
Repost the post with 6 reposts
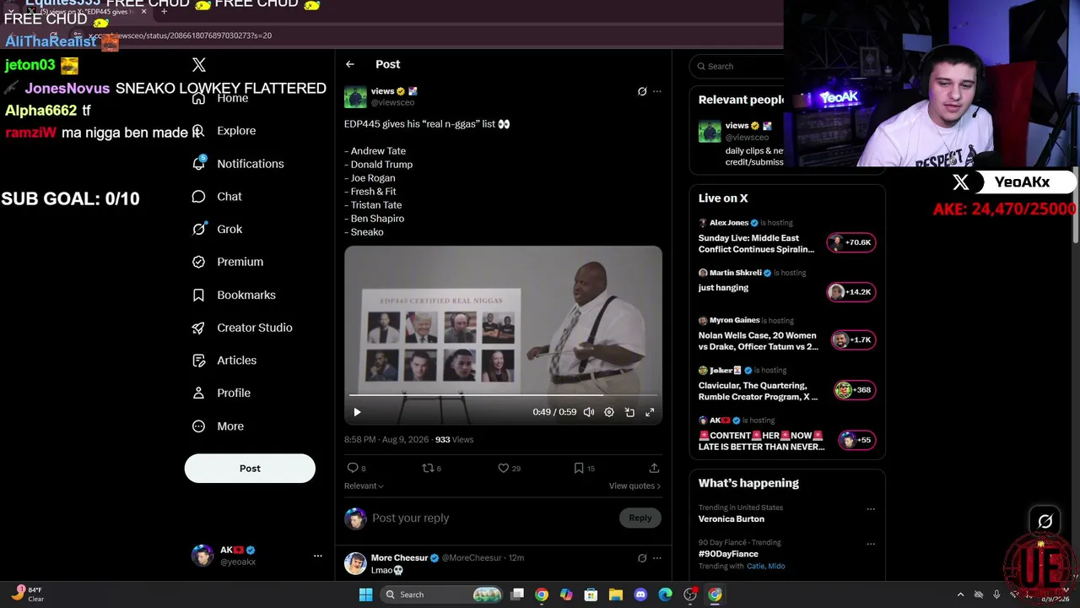(x=428, y=468)
